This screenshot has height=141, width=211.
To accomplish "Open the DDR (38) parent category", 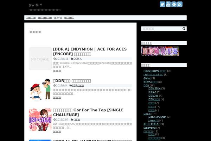I will click(x=146, y=85).
